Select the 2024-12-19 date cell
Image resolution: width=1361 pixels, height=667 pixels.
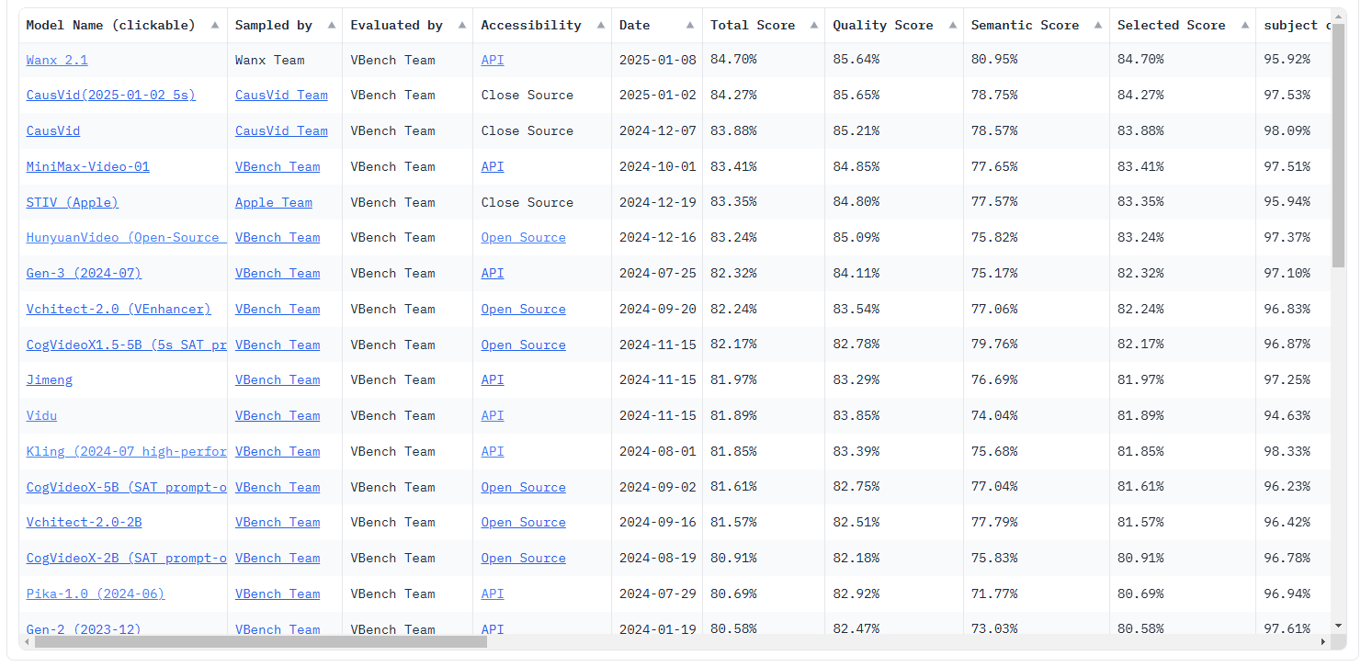(x=657, y=202)
